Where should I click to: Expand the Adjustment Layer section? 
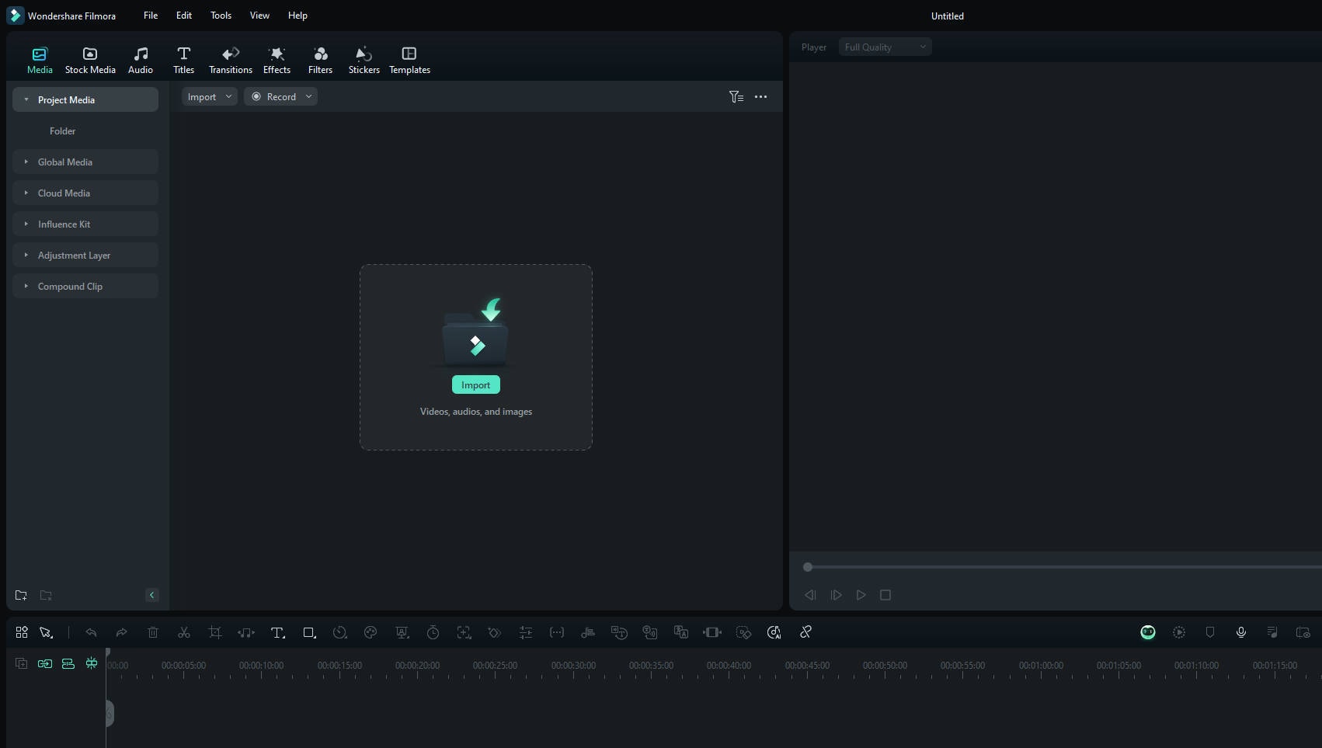click(85, 255)
